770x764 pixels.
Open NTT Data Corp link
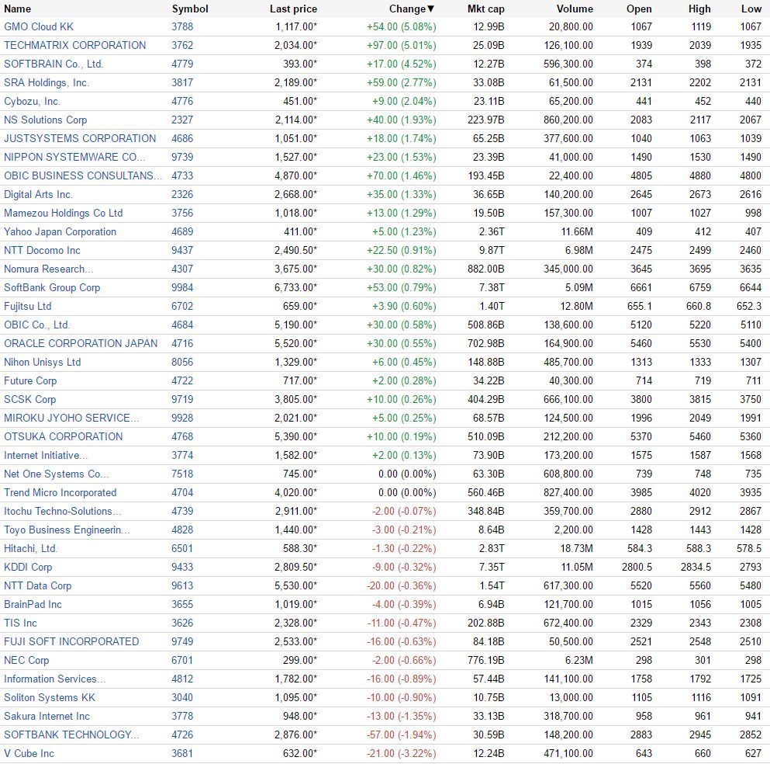tap(38, 586)
